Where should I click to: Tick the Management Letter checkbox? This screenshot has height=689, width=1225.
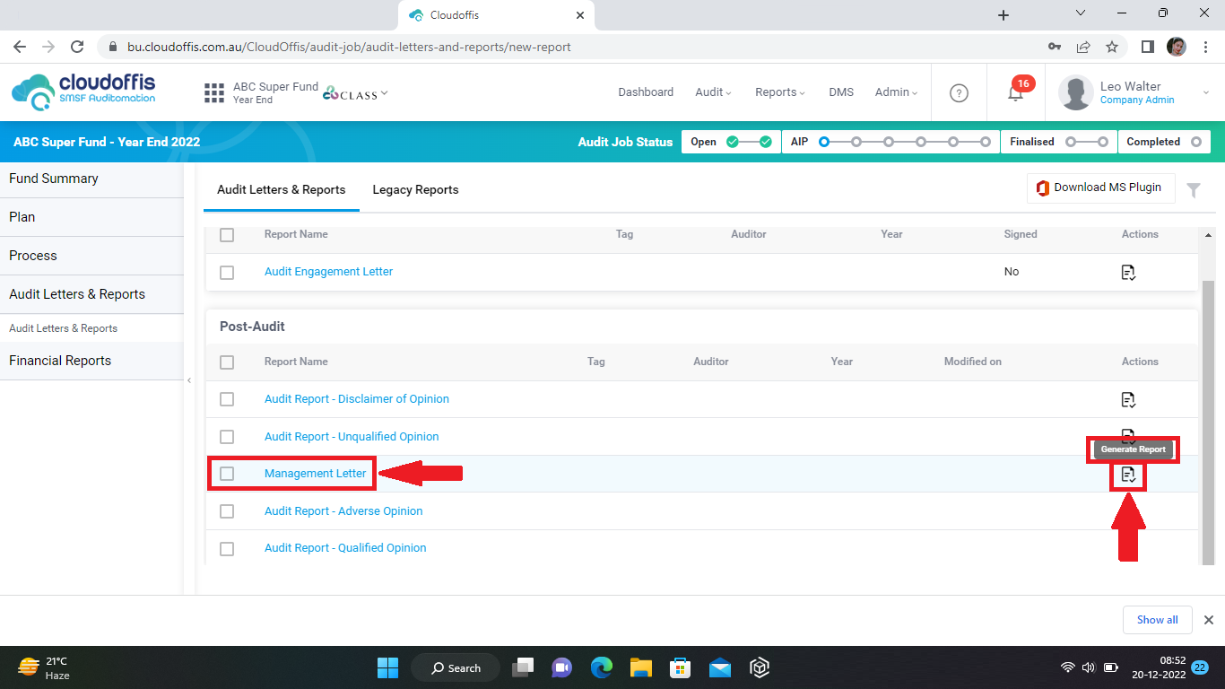point(227,474)
